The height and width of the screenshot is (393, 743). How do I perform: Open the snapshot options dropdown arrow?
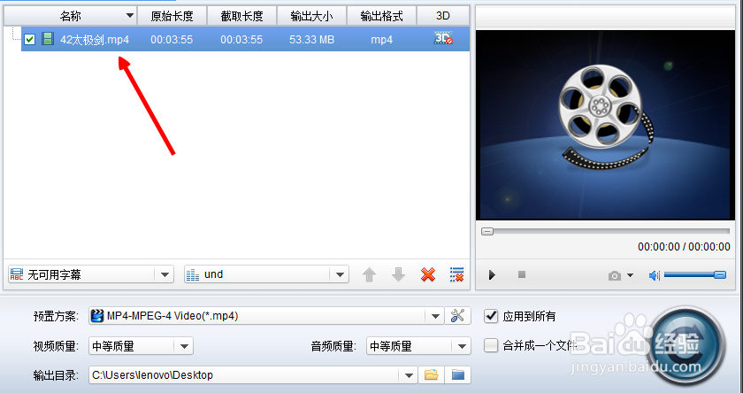pos(630,275)
